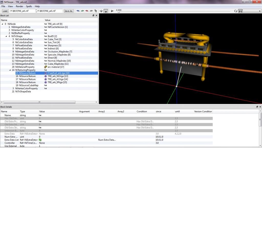
Task: Toggle the animation switch button
Action: 240,11
